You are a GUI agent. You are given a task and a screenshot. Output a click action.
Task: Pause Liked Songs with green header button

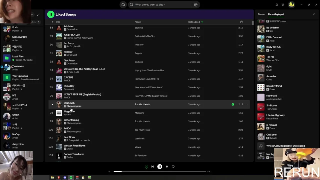pos(51,14)
